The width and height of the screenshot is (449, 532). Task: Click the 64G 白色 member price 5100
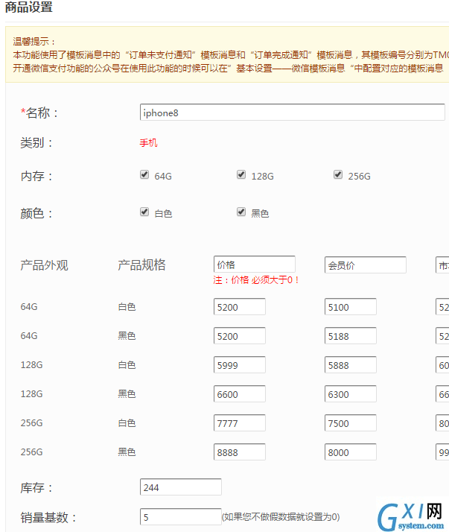pos(350,307)
